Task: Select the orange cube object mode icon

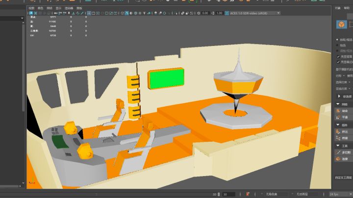Action: tap(341, 24)
